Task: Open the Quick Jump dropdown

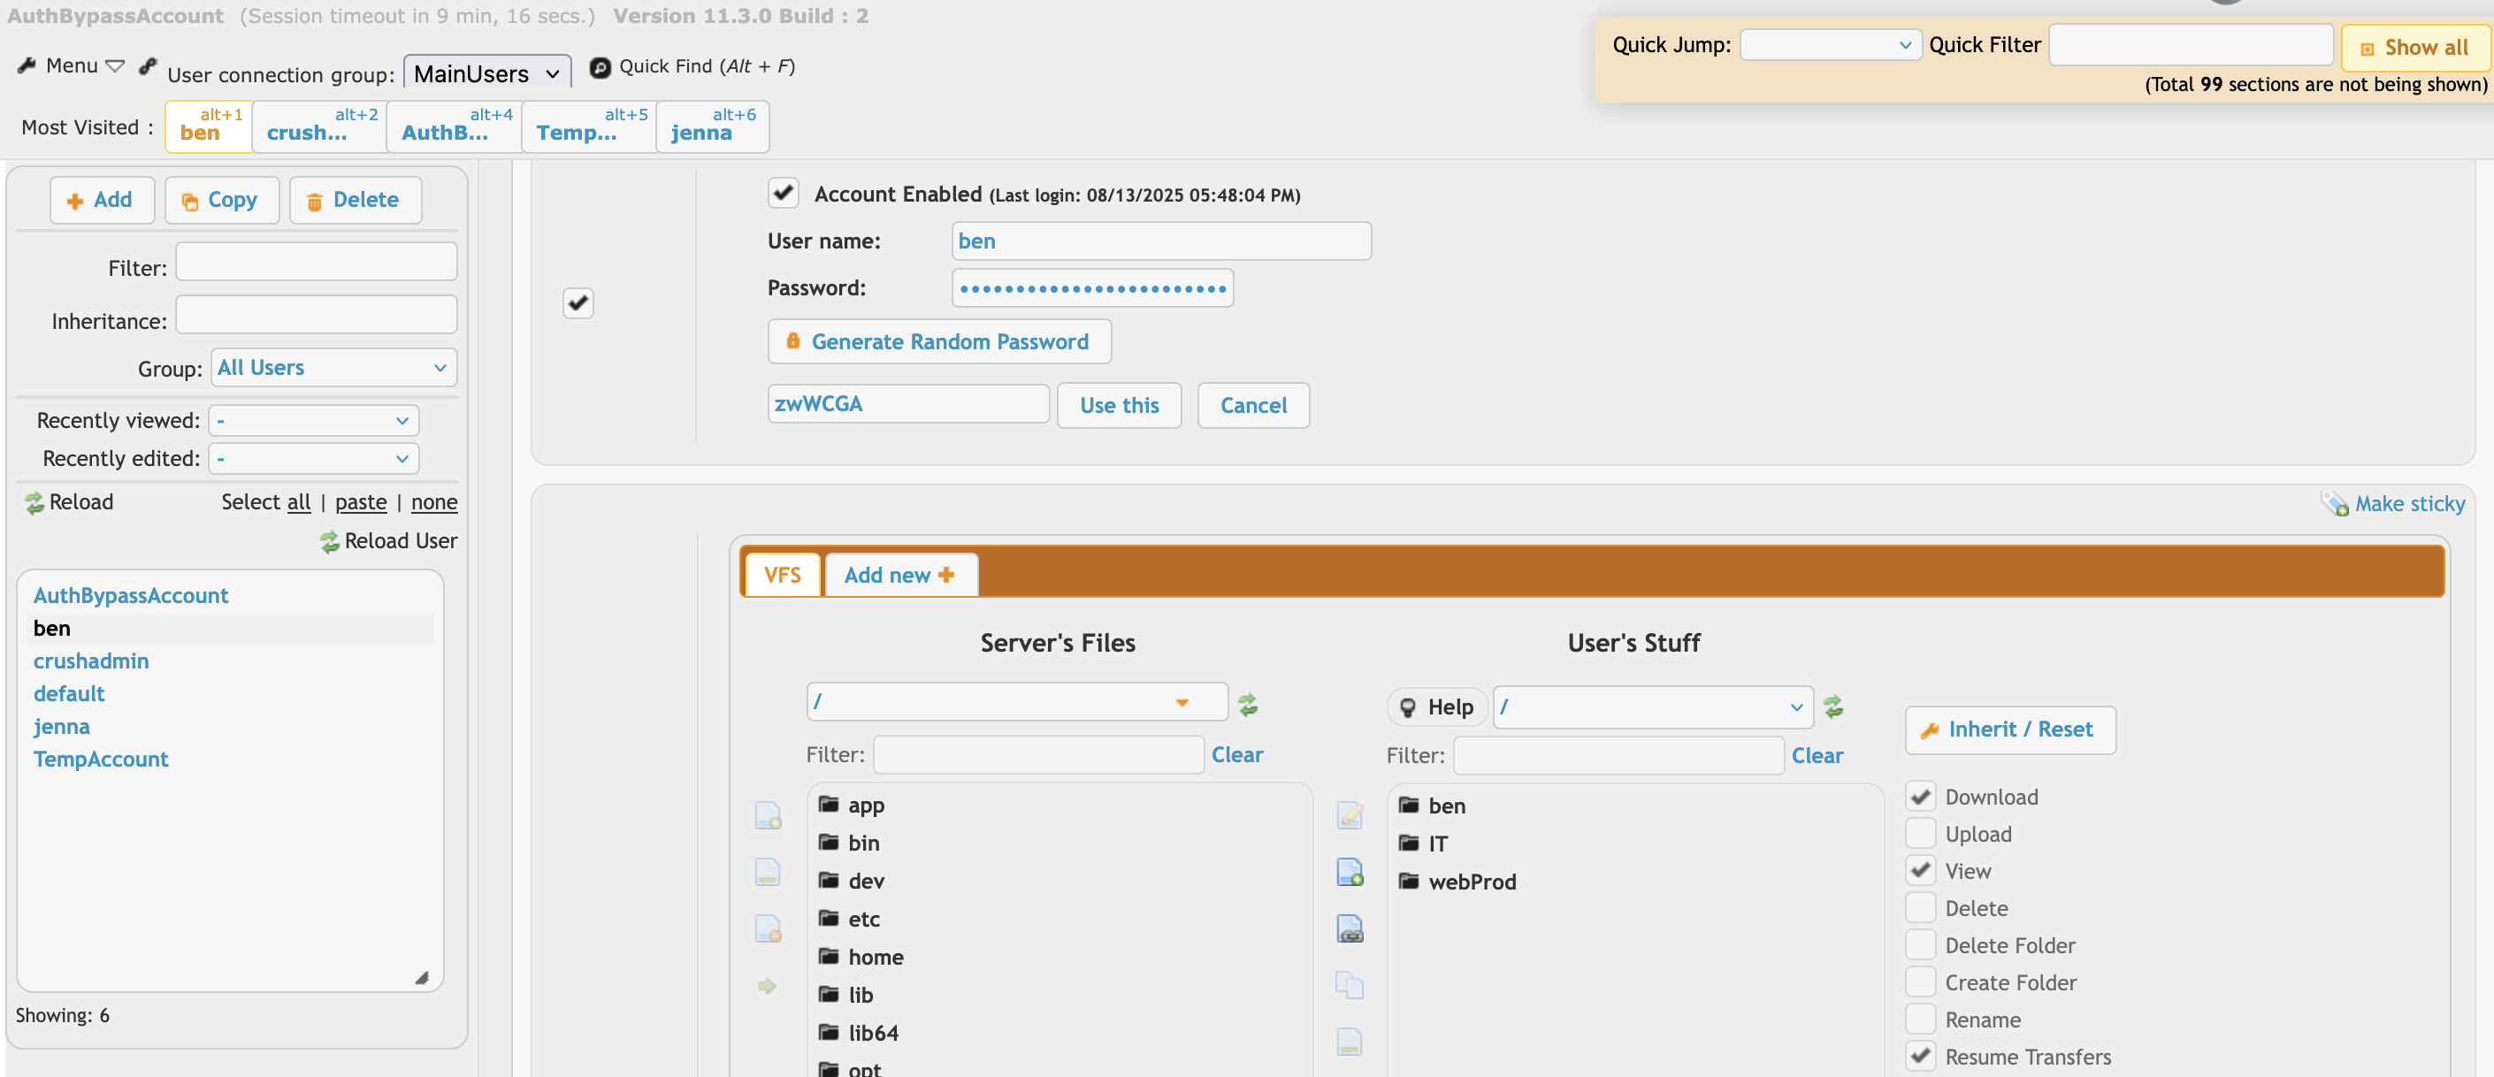Action: [x=1830, y=44]
